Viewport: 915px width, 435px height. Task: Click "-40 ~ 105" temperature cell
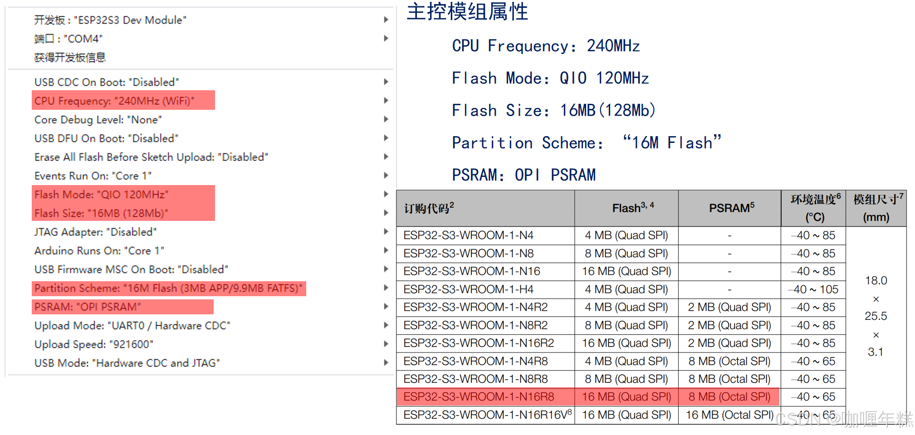point(814,289)
